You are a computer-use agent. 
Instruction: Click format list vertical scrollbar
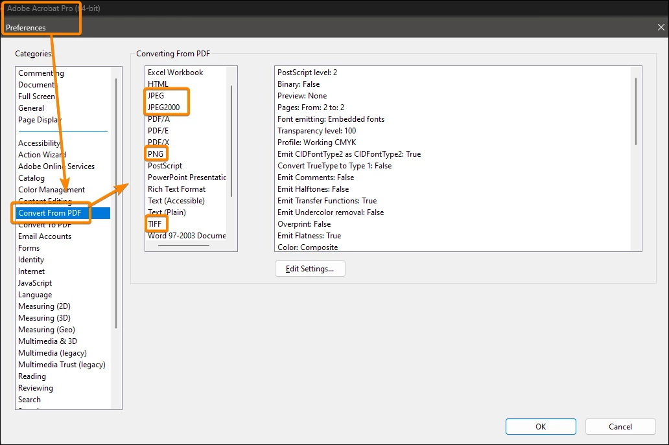click(231, 141)
